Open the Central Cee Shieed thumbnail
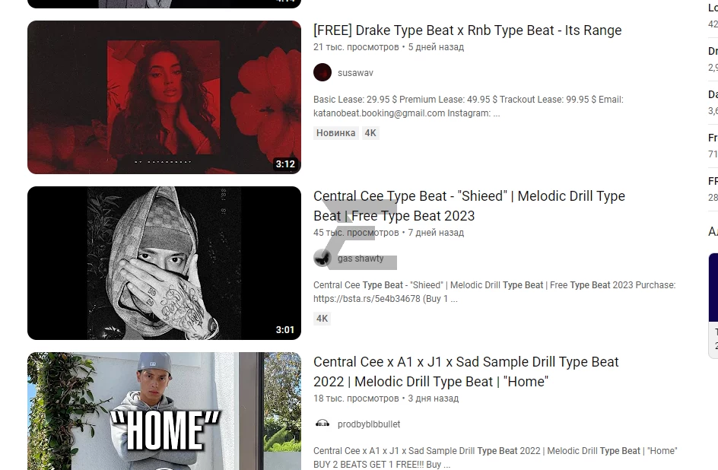The height and width of the screenshot is (470, 718). [x=164, y=263]
